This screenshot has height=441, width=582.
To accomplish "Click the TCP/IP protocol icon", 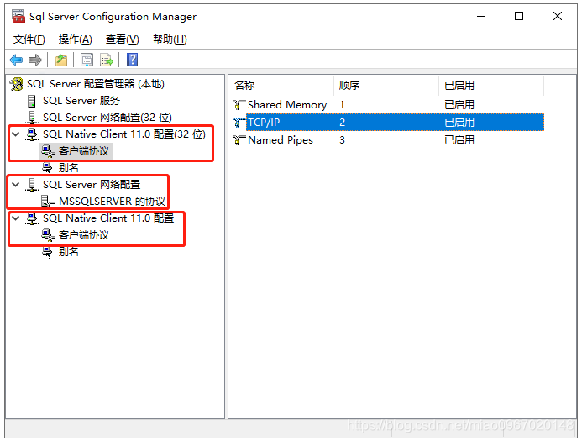I will point(239,122).
